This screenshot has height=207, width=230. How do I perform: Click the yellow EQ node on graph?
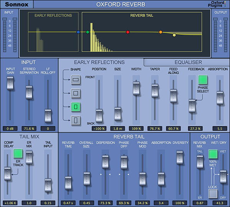(x=174, y=35)
